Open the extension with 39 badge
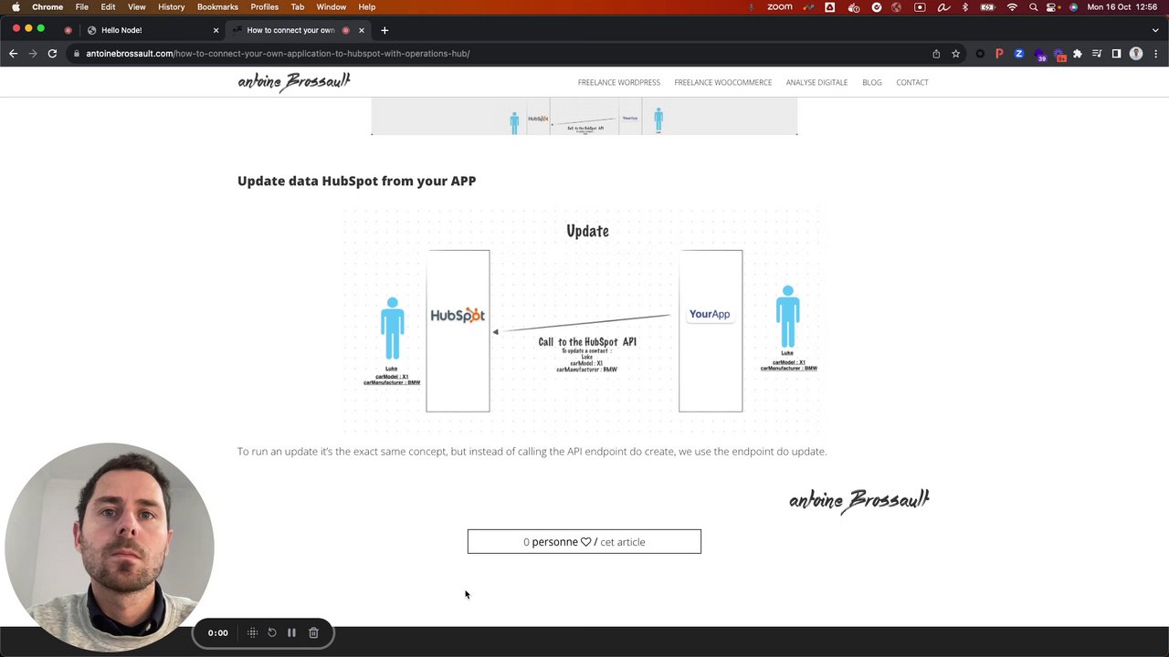Viewport: 1169px width, 657px height. [x=1040, y=55]
